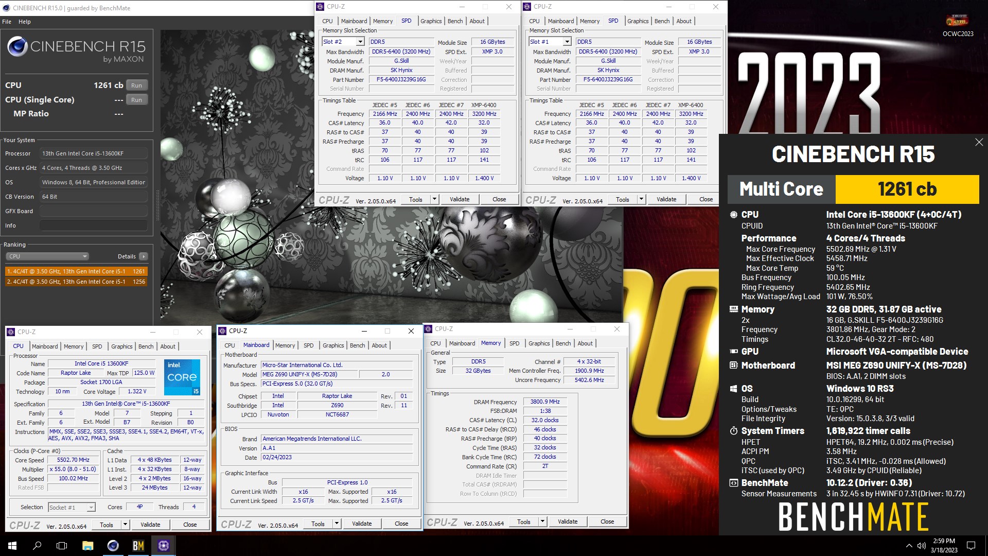Click Close in CPU tab CPU-Z window
This screenshot has height=556, width=988.
pos(190,525)
